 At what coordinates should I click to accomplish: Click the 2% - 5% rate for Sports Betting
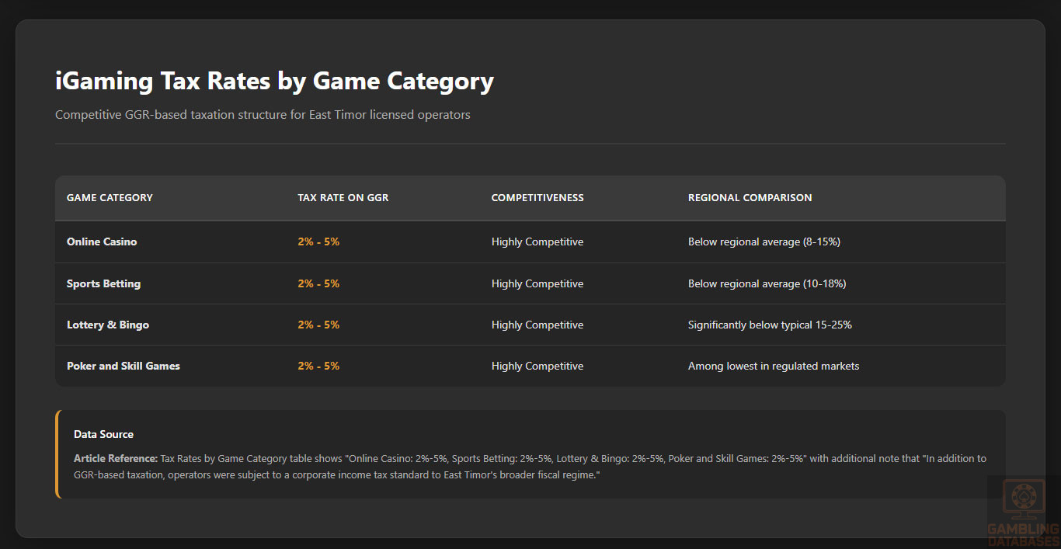point(318,284)
